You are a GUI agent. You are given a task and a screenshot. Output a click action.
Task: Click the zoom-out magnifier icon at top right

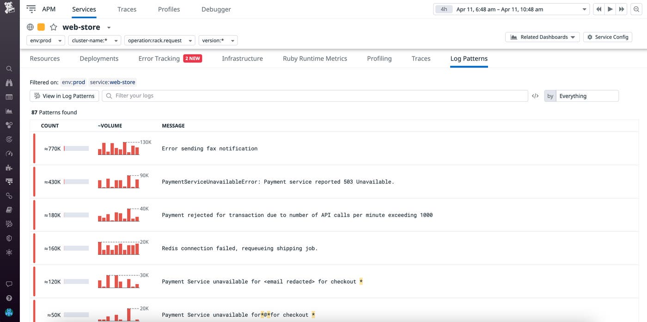636,9
